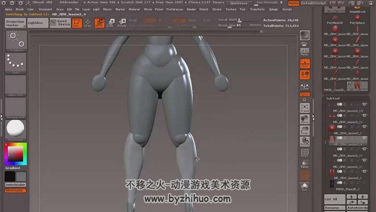Open the Preferences menu
Image resolution: width=376 pixels, height=212 pixels.
coord(175,9)
